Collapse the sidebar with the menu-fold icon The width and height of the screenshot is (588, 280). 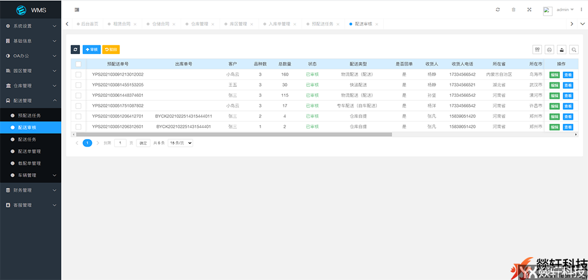coord(77,10)
